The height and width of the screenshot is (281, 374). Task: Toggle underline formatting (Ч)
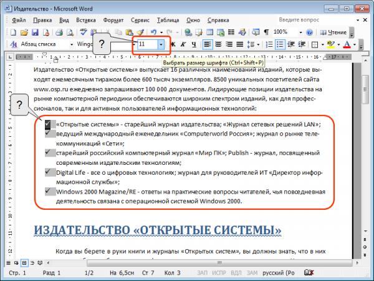194,44
